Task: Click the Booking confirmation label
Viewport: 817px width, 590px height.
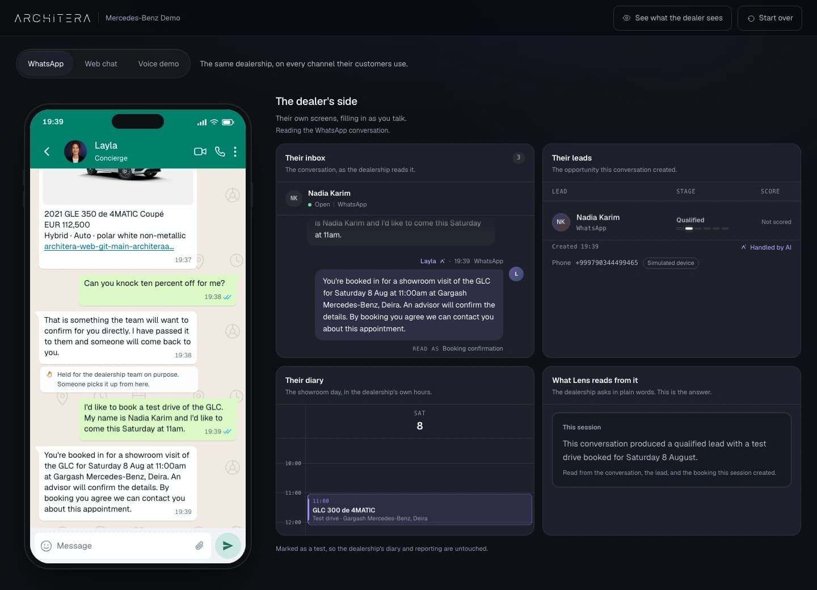Action: 473,348
